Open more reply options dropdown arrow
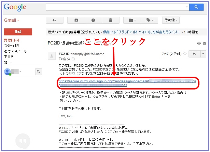210x152 pixels. tap(203, 54)
